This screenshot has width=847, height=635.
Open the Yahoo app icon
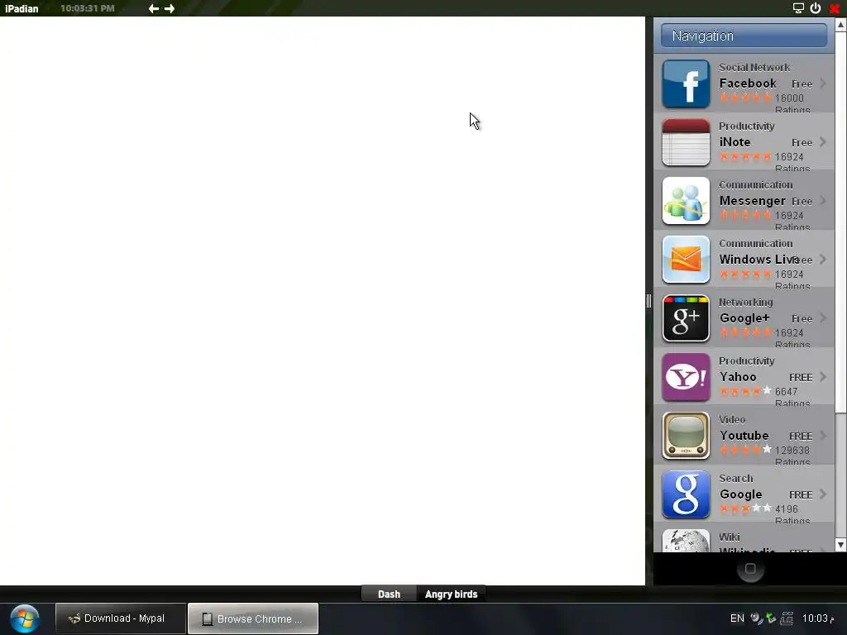686,377
